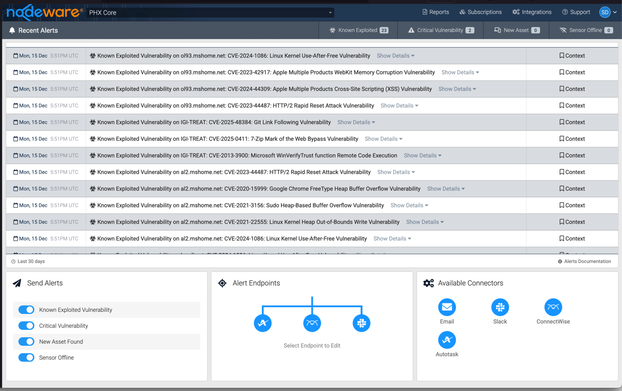Select ConnectWise endpoint in Alert Endpoints diagram

tap(312, 323)
